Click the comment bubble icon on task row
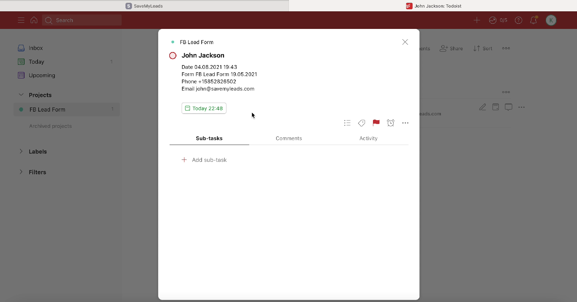577x302 pixels. (x=508, y=107)
